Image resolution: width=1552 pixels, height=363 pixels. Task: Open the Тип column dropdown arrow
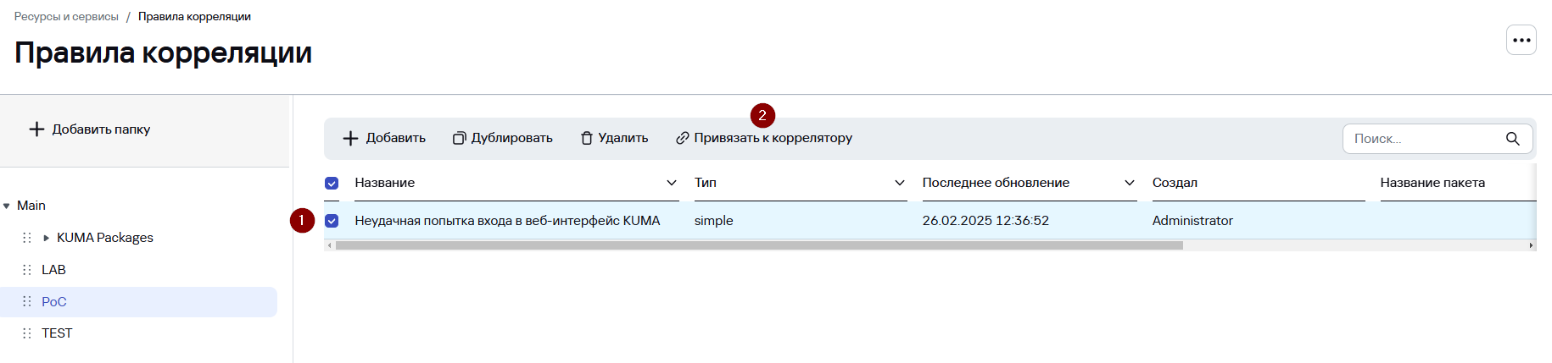click(899, 183)
